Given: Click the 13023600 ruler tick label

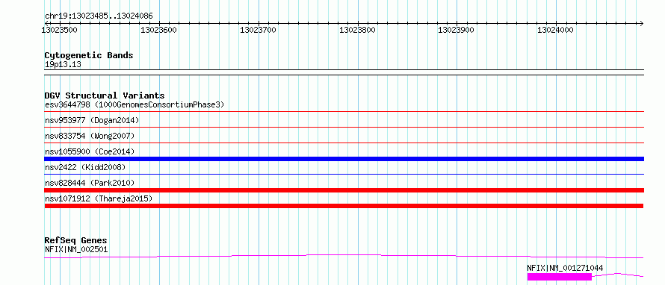Looking at the screenshot, I should [158, 30].
